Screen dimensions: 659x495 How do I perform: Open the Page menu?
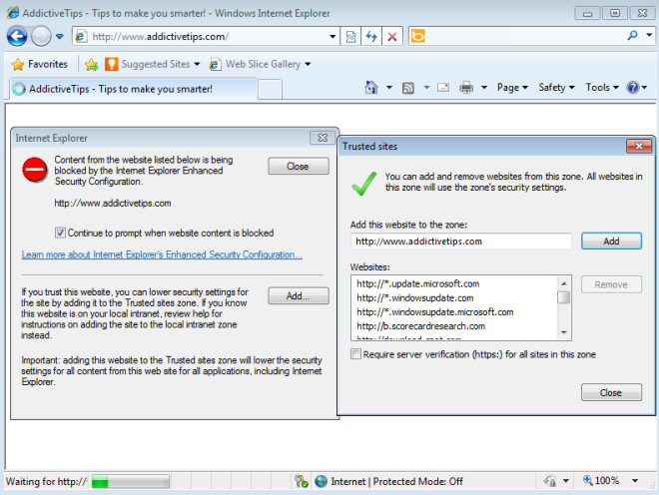512,88
